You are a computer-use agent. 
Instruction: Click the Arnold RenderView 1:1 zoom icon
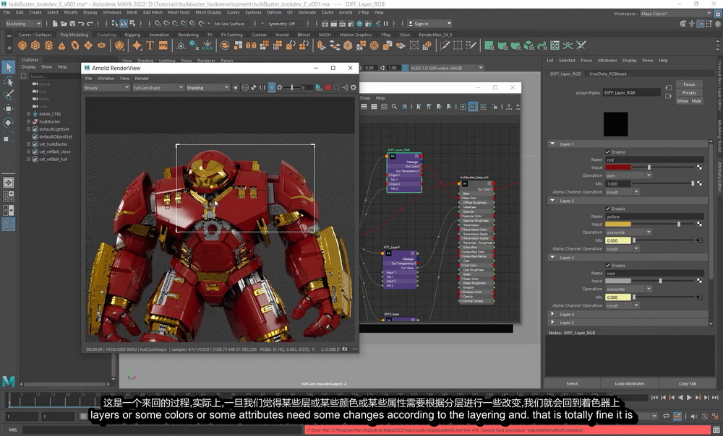pyautogui.click(x=262, y=87)
